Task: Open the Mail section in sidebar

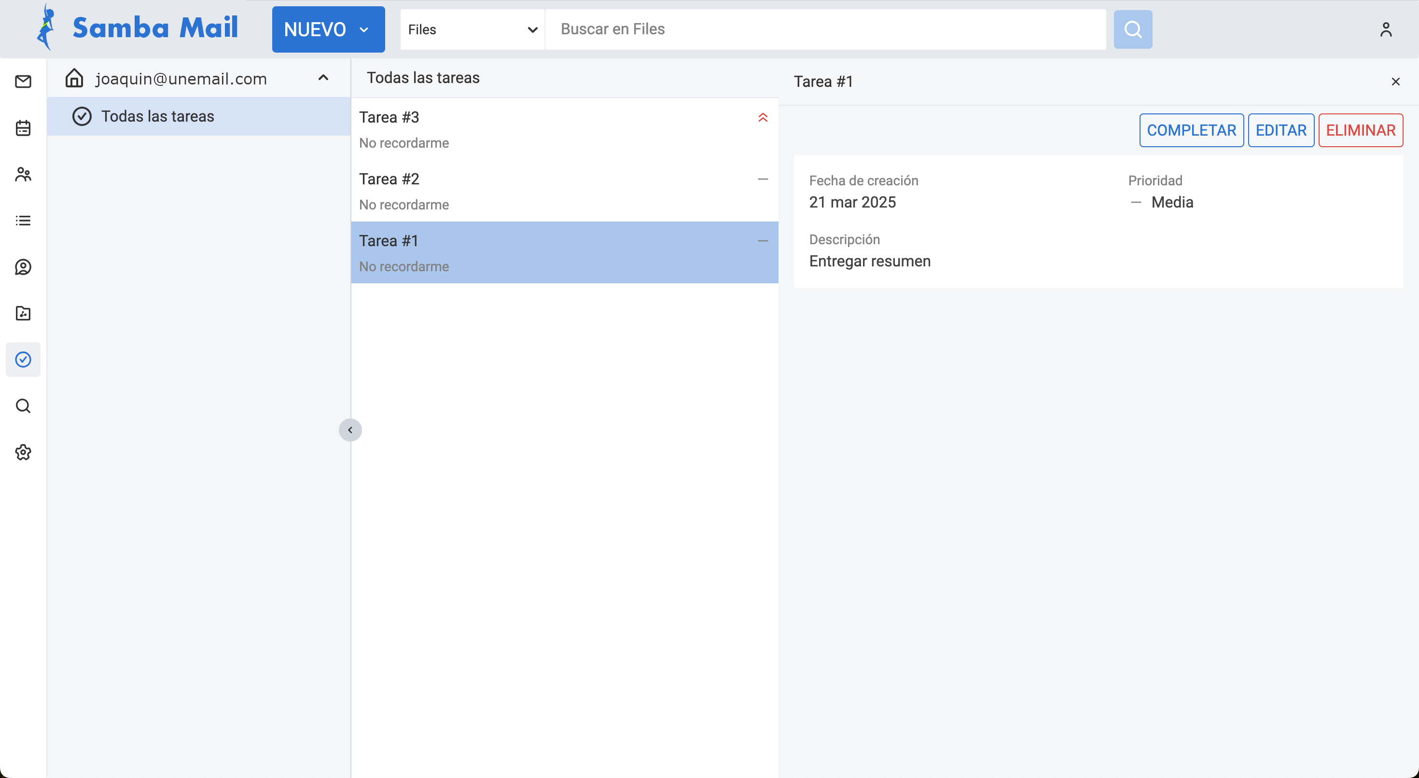Action: click(23, 82)
